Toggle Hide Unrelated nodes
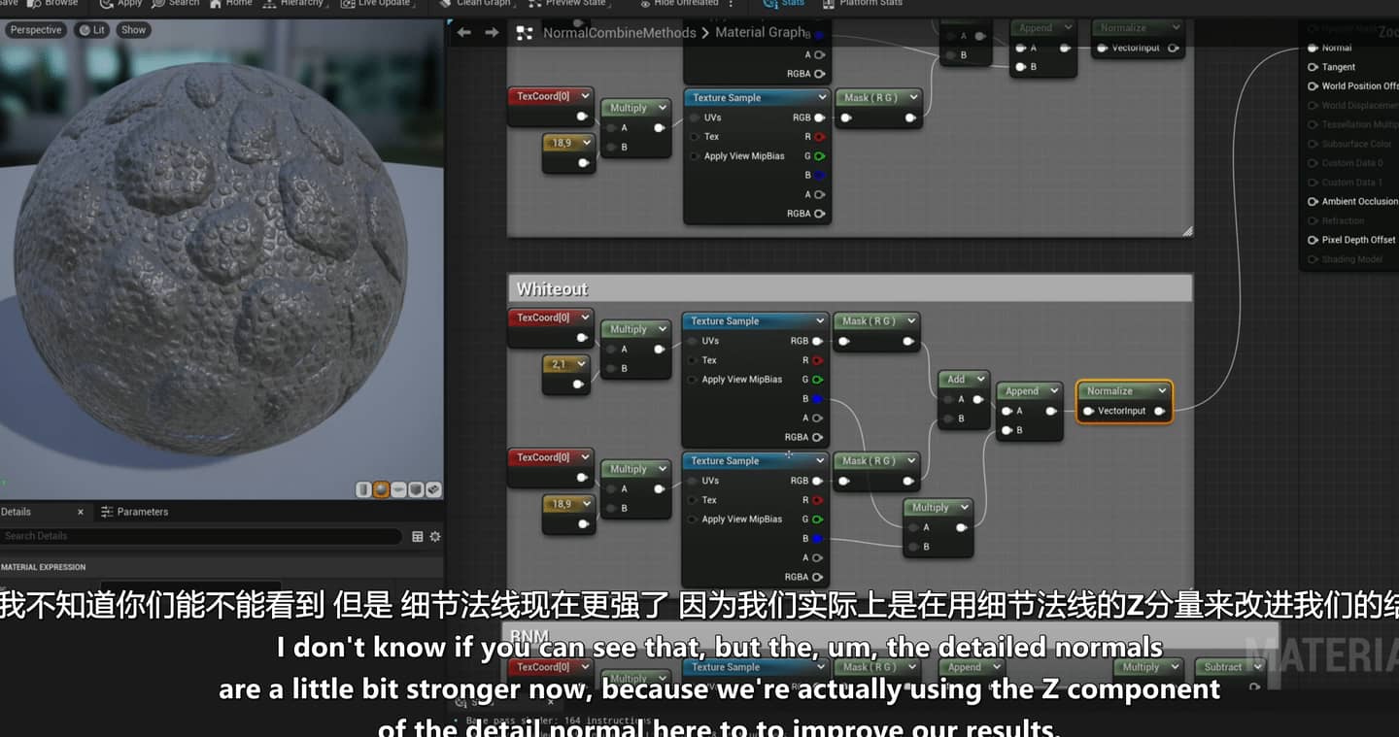 pyautogui.click(x=679, y=4)
